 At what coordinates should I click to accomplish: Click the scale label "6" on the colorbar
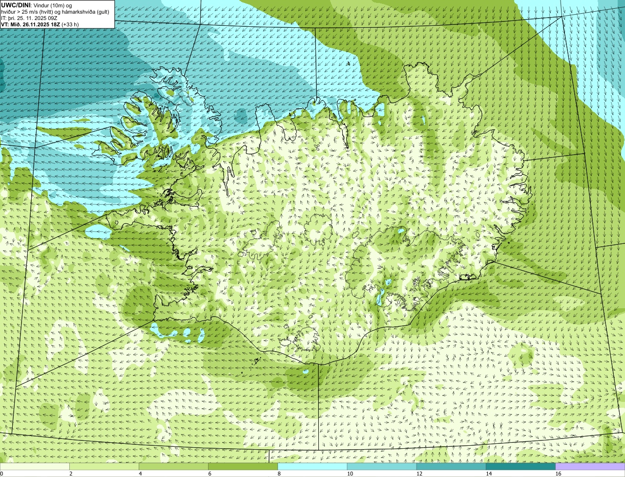point(210,474)
